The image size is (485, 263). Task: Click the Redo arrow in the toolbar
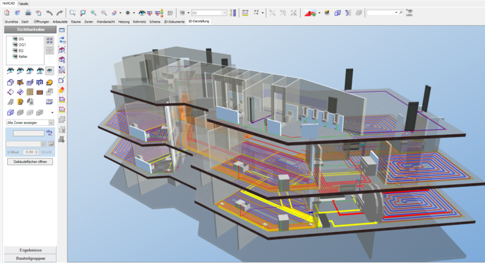click(59, 12)
